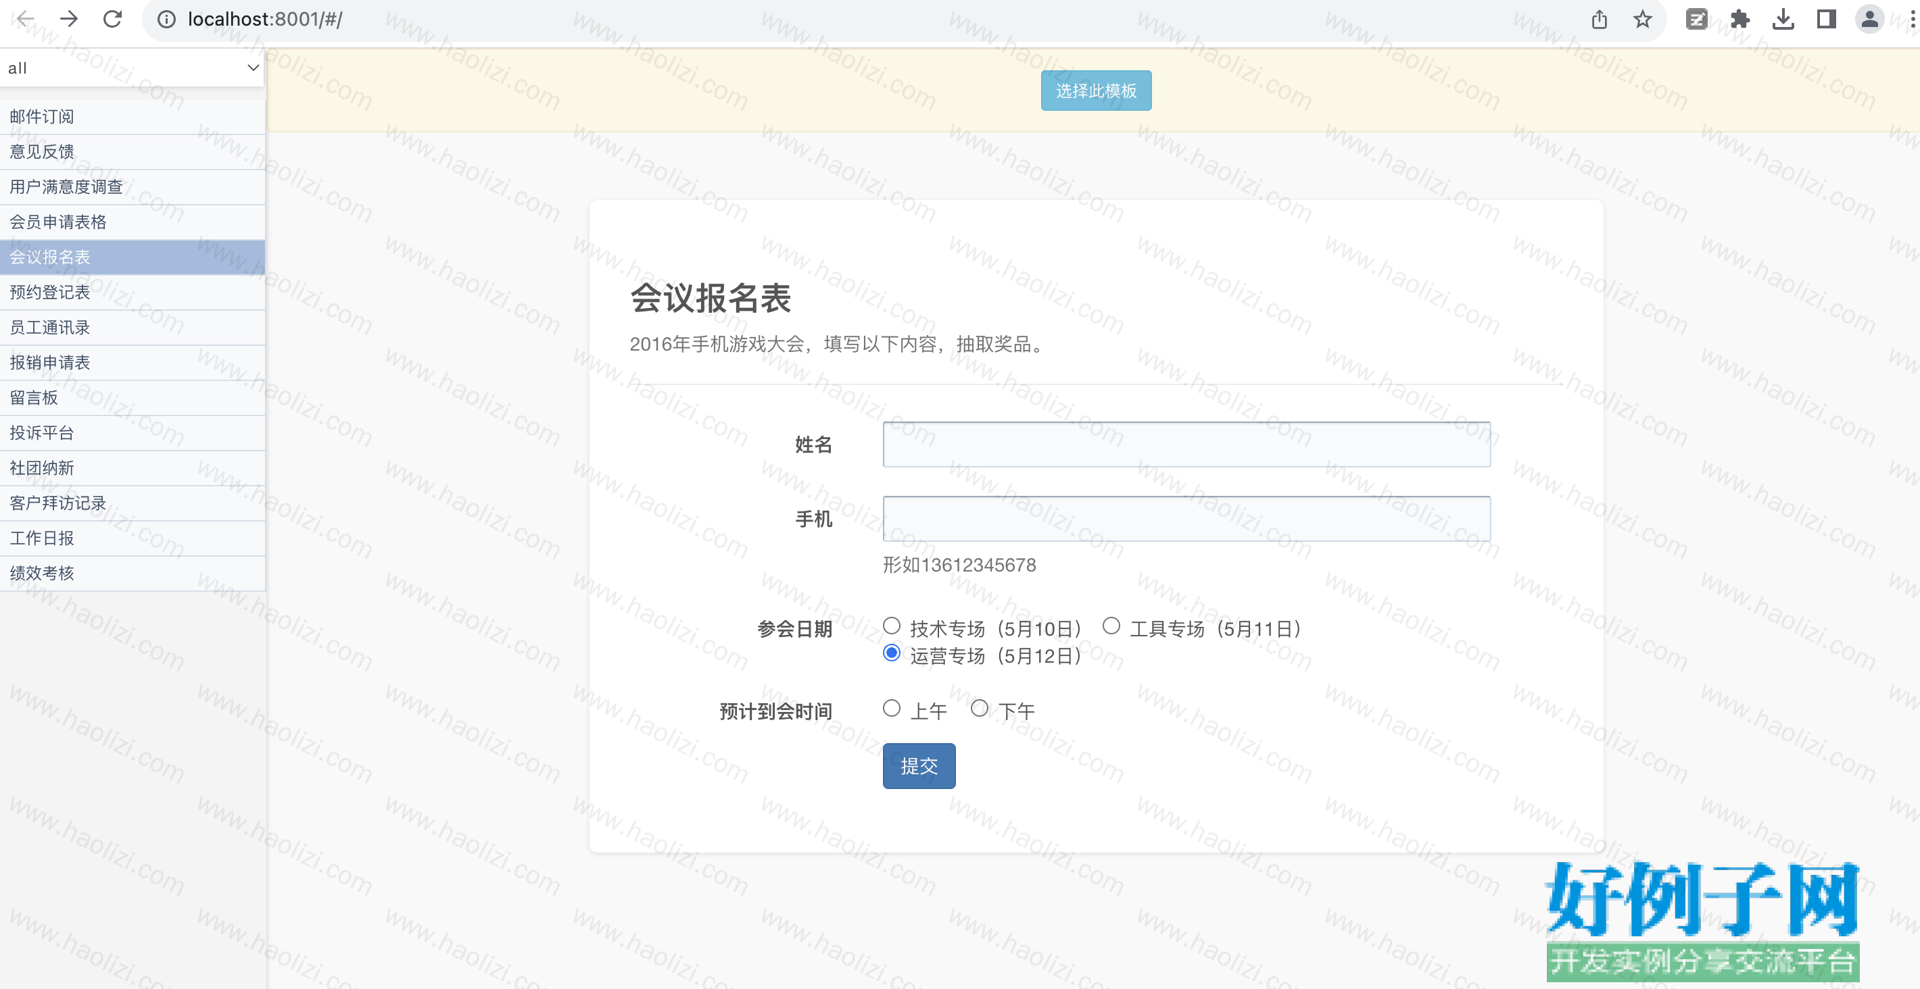Choose 下午 arrival time radio
1920x989 pixels.
point(980,708)
